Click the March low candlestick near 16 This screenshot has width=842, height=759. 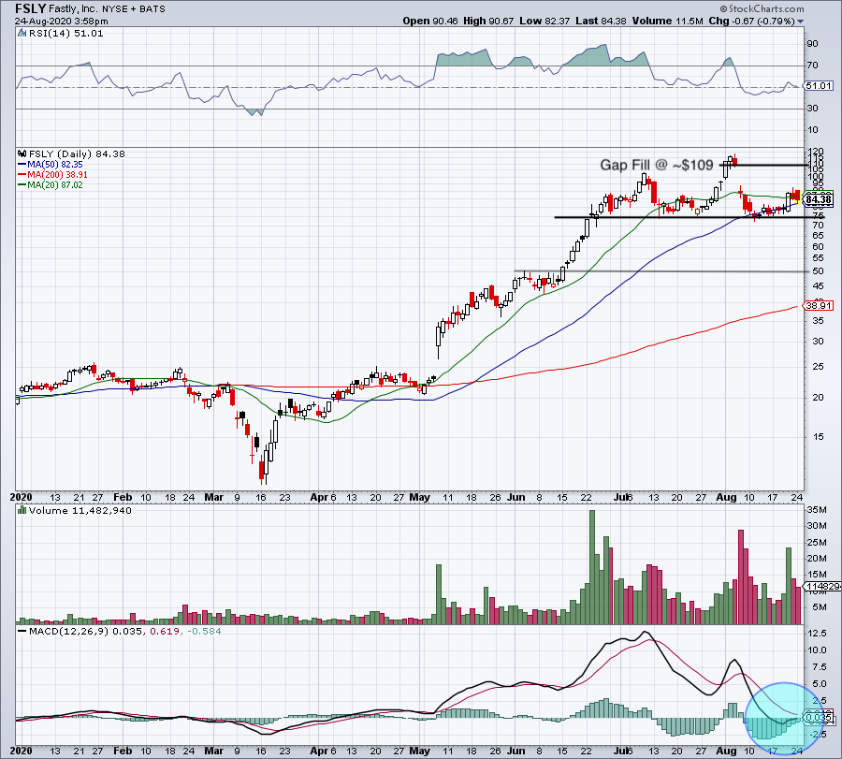(265, 473)
